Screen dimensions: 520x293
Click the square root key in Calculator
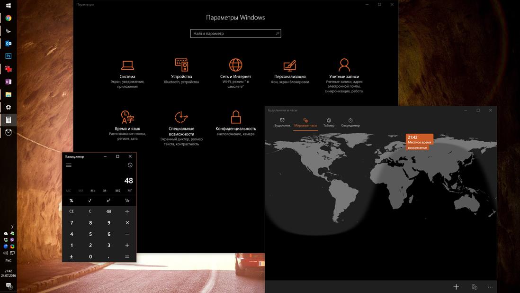click(x=90, y=201)
